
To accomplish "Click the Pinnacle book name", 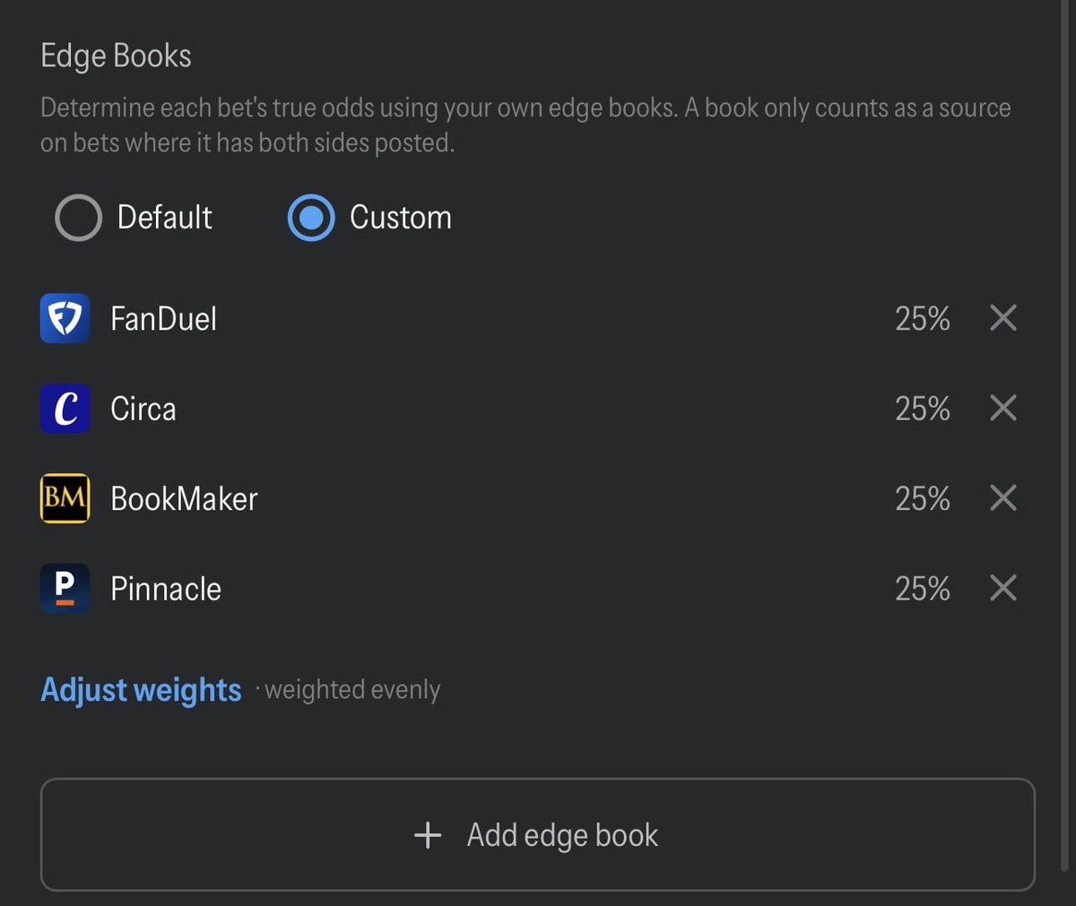I will pyautogui.click(x=166, y=589).
